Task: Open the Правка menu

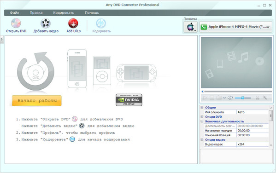Action: coord(36,13)
